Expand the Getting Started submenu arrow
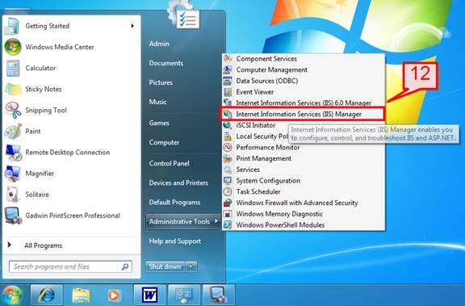 pos(132,26)
